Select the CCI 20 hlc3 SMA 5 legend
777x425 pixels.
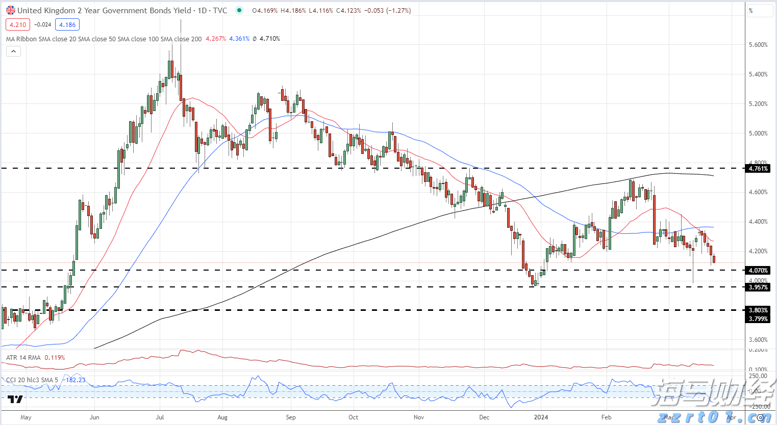(x=32, y=380)
